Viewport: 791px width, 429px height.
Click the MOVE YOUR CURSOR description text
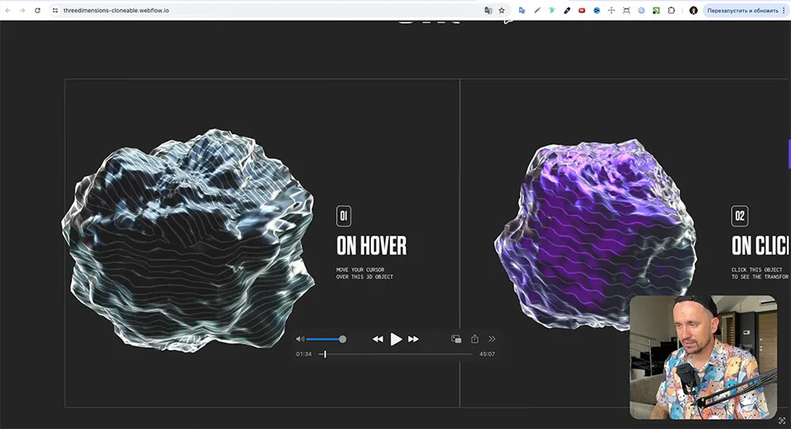point(365,273)
